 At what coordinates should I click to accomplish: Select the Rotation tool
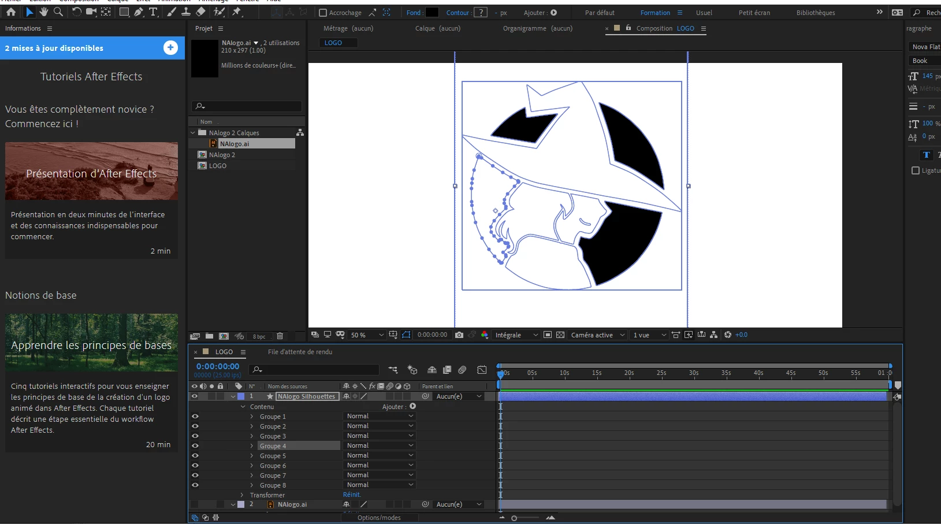[x=77, y=12]
